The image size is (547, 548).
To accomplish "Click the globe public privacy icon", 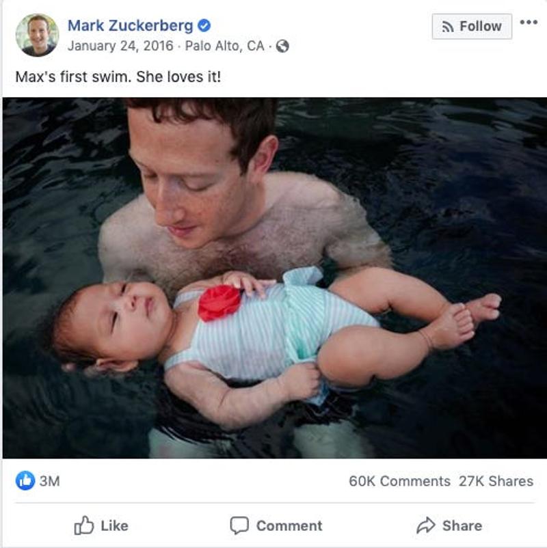I will (282, 46).
